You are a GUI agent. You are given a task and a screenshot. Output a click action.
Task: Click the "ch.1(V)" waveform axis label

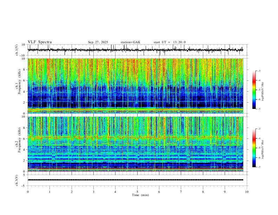[17, 50]
